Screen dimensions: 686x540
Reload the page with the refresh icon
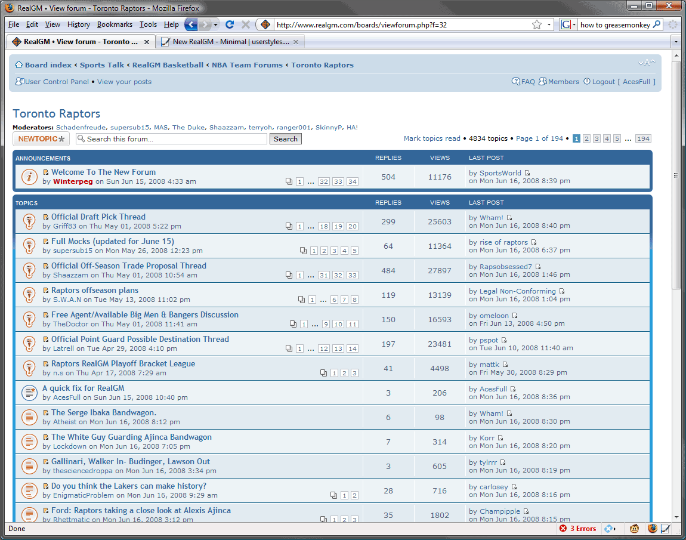tap(230, 24)
